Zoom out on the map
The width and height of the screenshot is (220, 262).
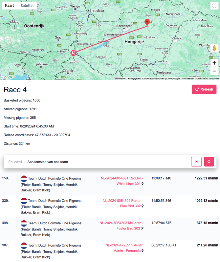[x=214, y=71]
